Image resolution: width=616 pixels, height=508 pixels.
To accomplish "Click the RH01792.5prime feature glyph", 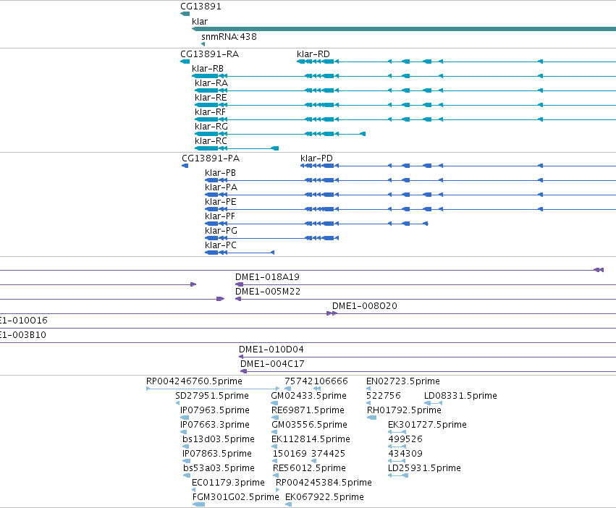I will (371, 418).
